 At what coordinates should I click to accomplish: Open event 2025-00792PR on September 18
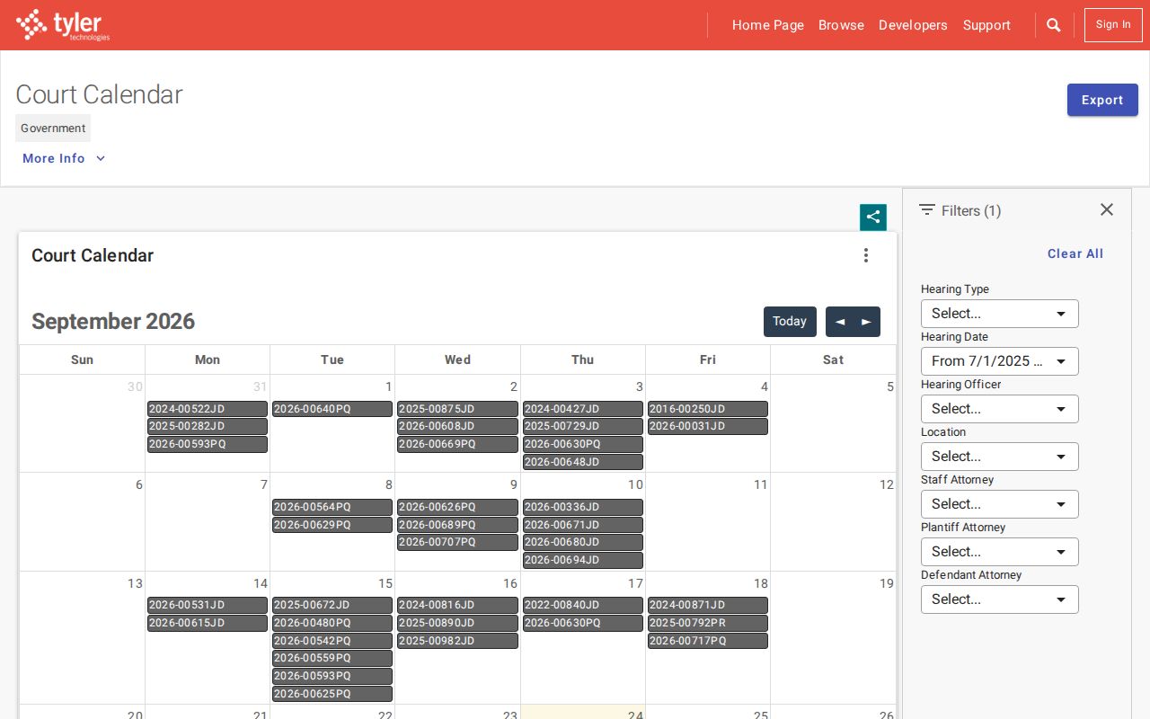pyautogui.click(x=708, y=623)
